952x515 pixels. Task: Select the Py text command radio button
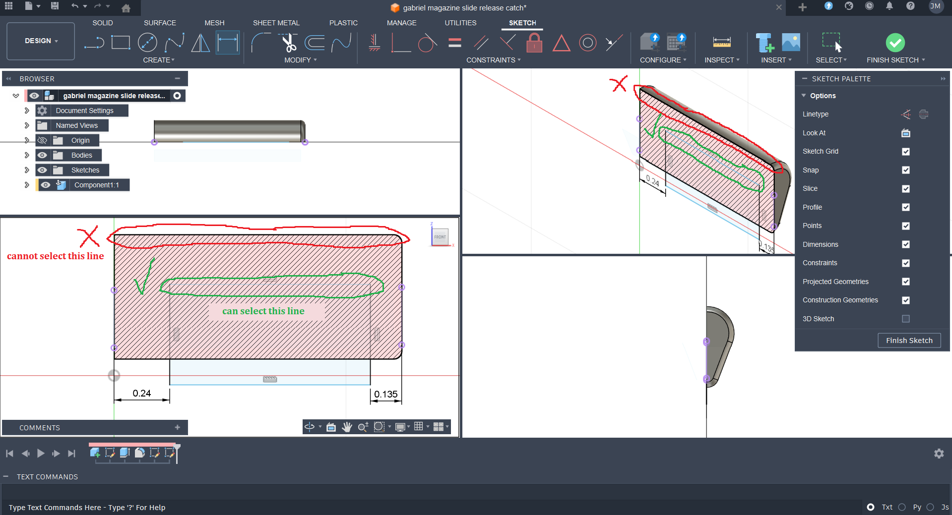pyautogui.click(x=901, y=507)
